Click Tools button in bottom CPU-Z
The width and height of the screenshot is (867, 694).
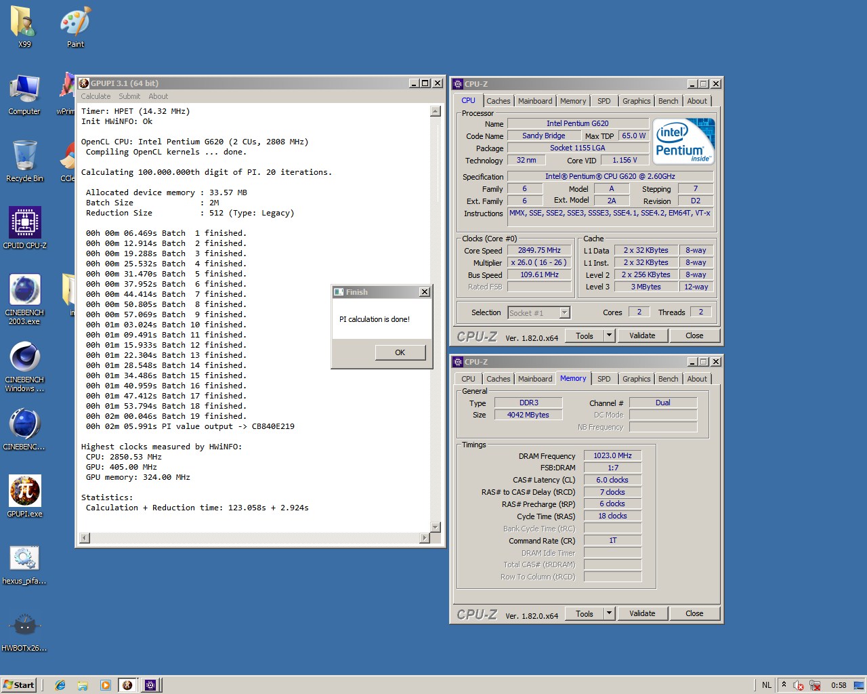(585, 613)
